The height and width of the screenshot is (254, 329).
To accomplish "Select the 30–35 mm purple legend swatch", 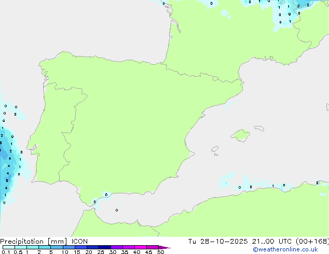I will click(117, 247).
